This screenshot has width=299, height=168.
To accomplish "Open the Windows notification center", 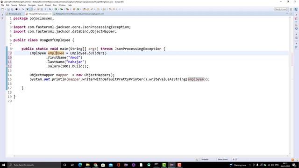I will [x=294, y=165].
